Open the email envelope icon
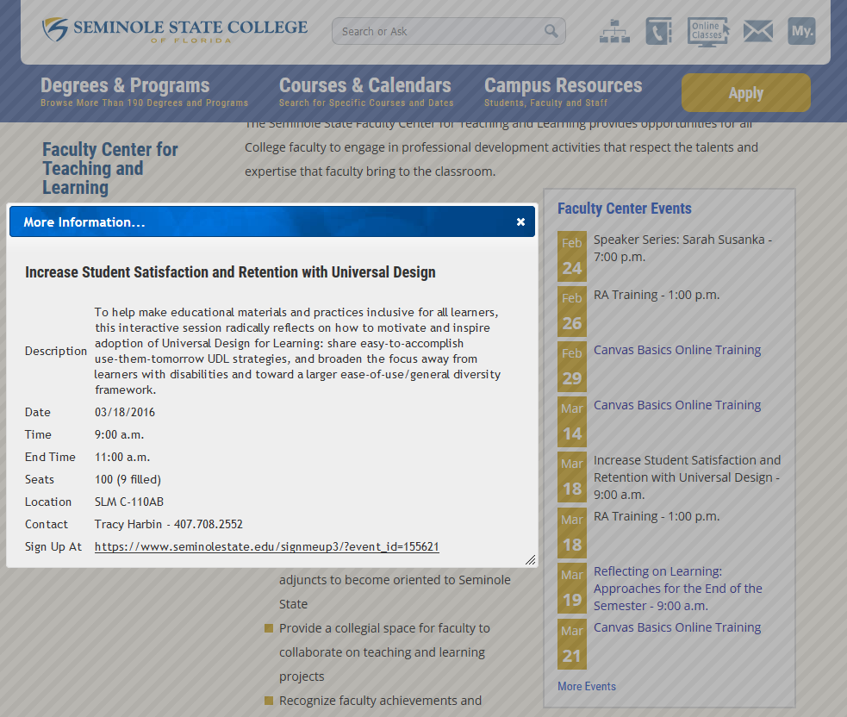 [757, 32]
